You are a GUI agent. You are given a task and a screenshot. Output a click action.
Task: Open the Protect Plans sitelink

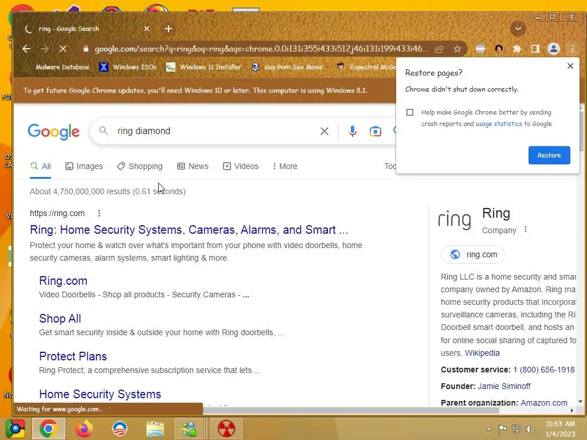pos(73,356)
